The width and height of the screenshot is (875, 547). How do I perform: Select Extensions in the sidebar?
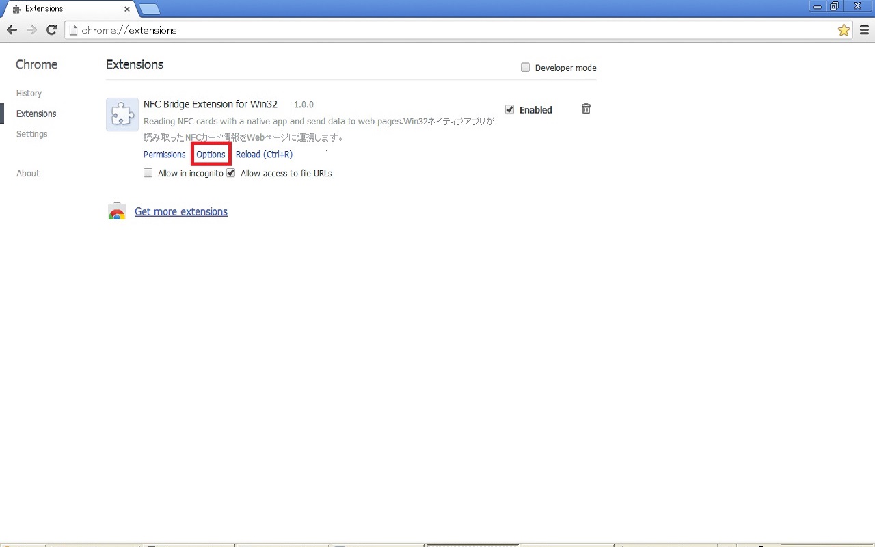tap(36, 114)
